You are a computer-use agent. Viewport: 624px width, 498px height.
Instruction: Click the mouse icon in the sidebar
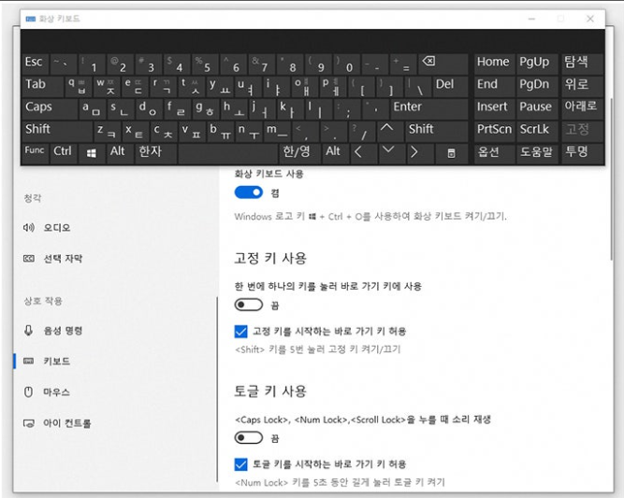(x=28, y=391)
